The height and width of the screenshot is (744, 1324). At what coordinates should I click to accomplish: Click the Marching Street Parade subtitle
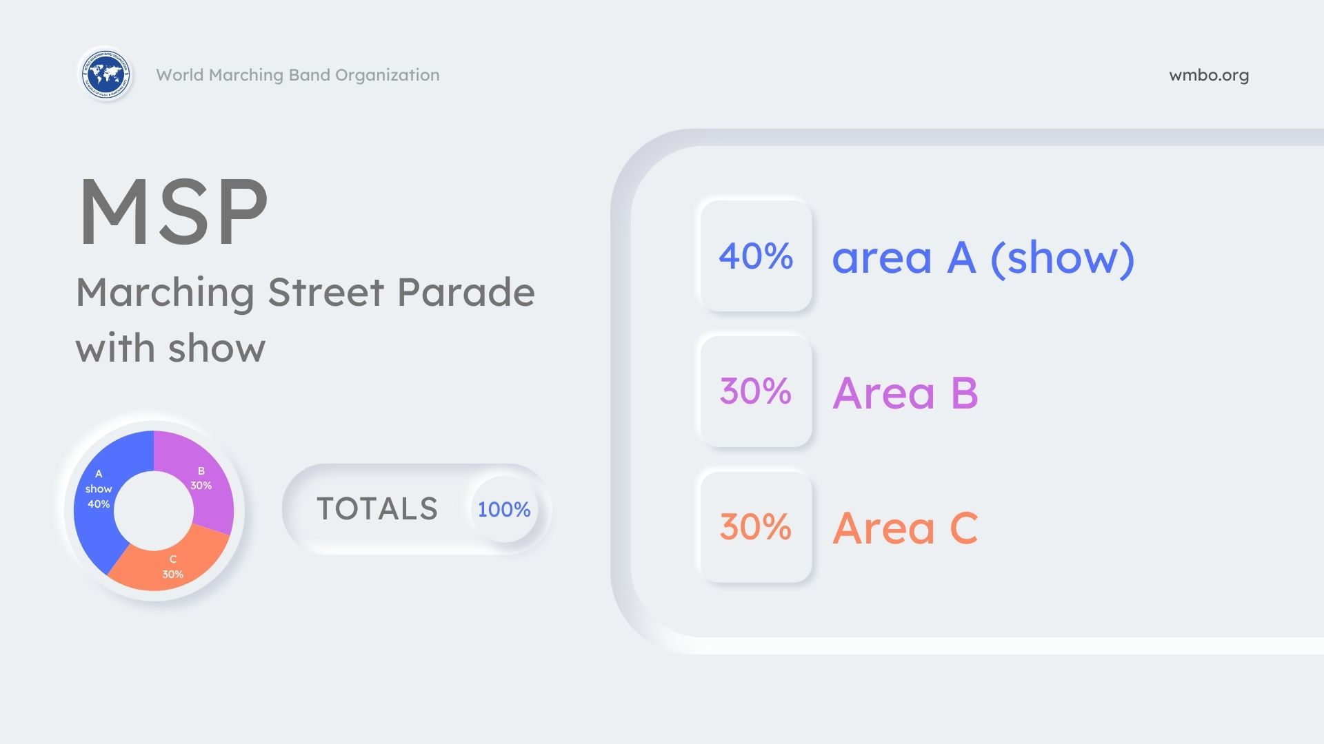coord(305,292)
